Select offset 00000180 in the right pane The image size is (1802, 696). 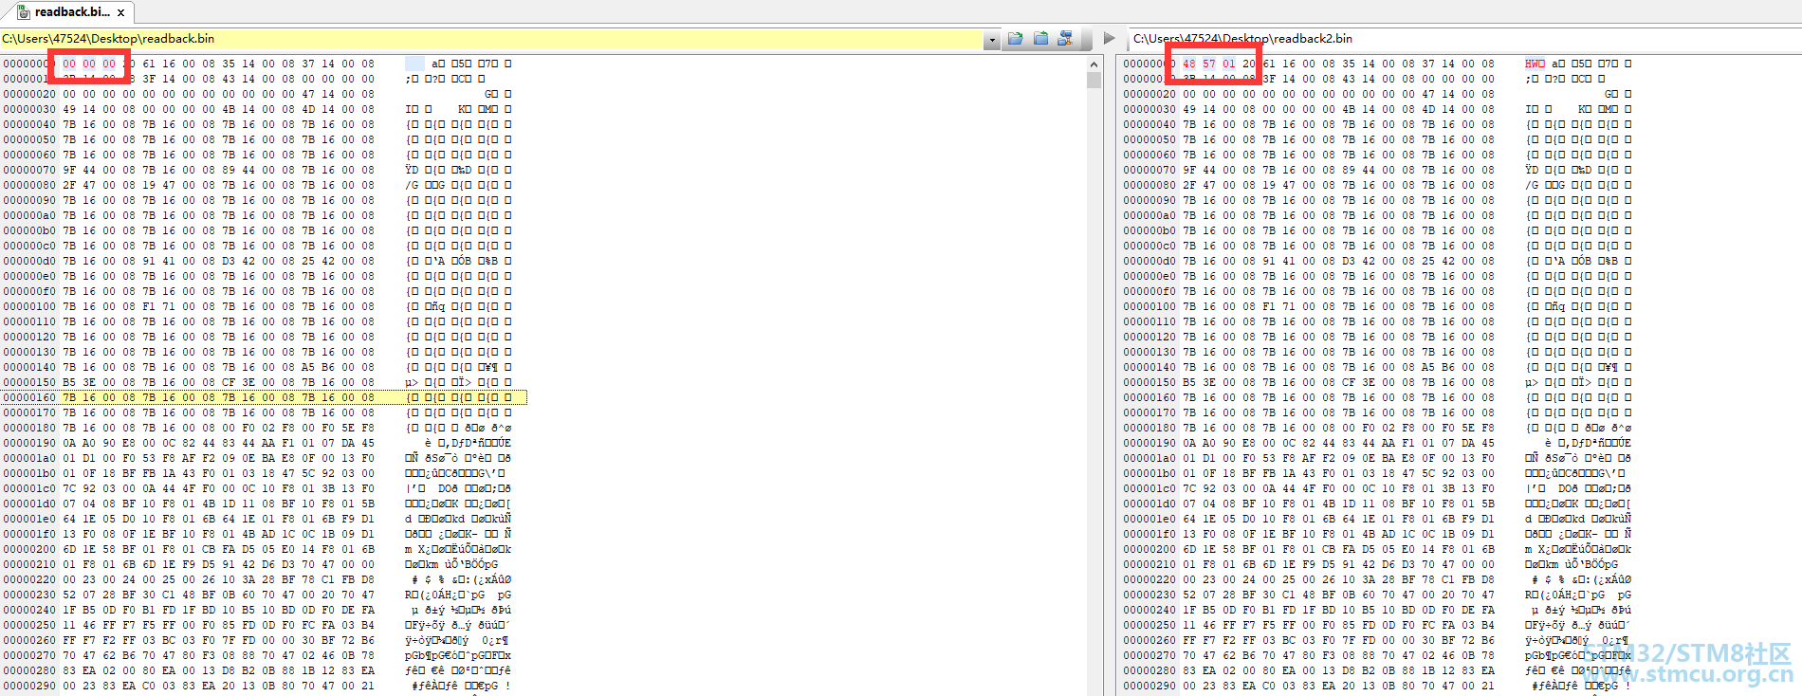(1149, 428)
